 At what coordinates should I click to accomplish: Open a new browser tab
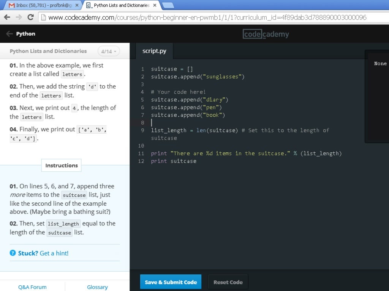click(x=168, y=5)
